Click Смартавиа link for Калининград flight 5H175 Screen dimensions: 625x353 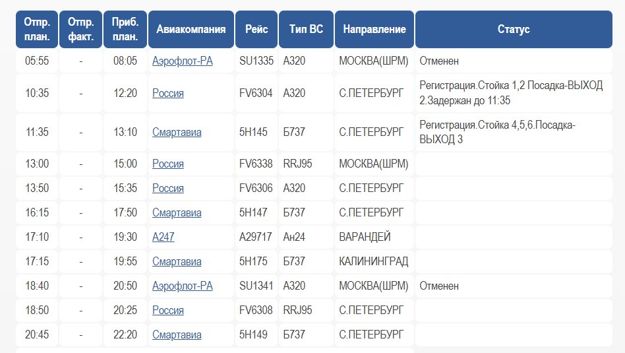point(177,262)
